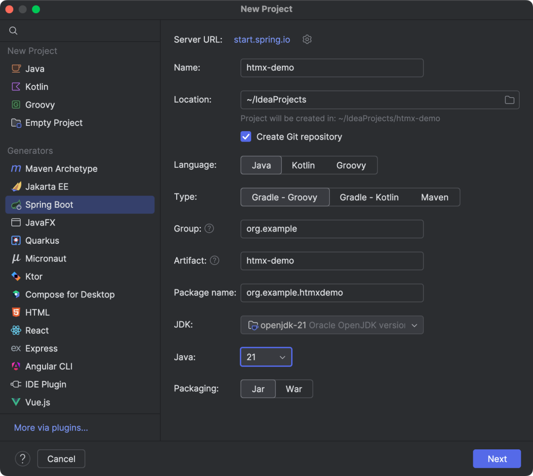
Task: Click the HTML5 shield icon
Action: pyautogui.click(x=16, y=312)
